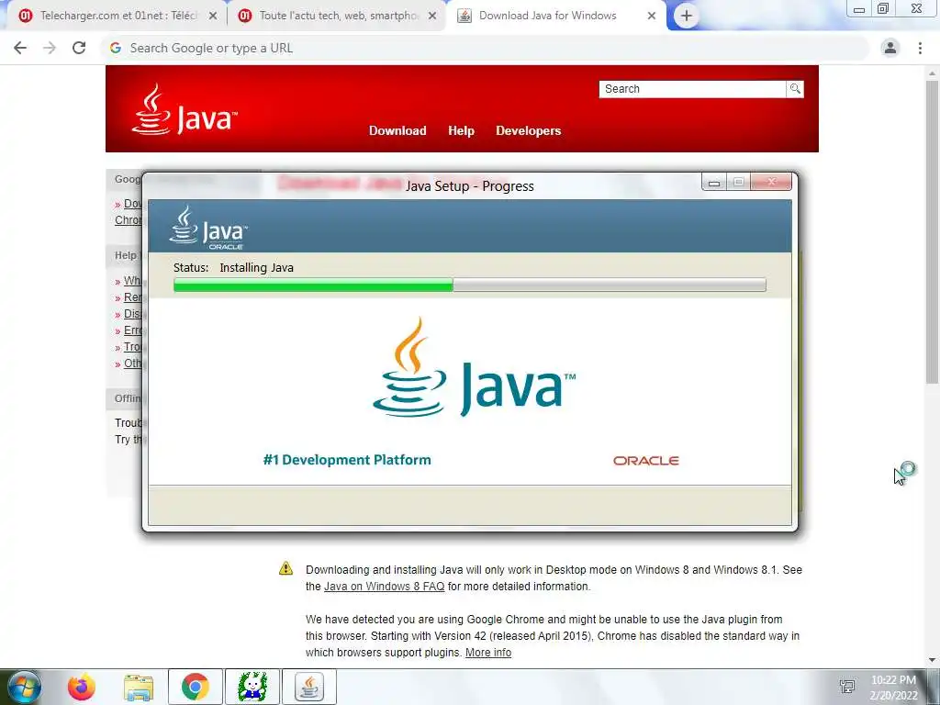Restore down the Chrome window
Screen dimensions: 940x705
coord(883,8)
